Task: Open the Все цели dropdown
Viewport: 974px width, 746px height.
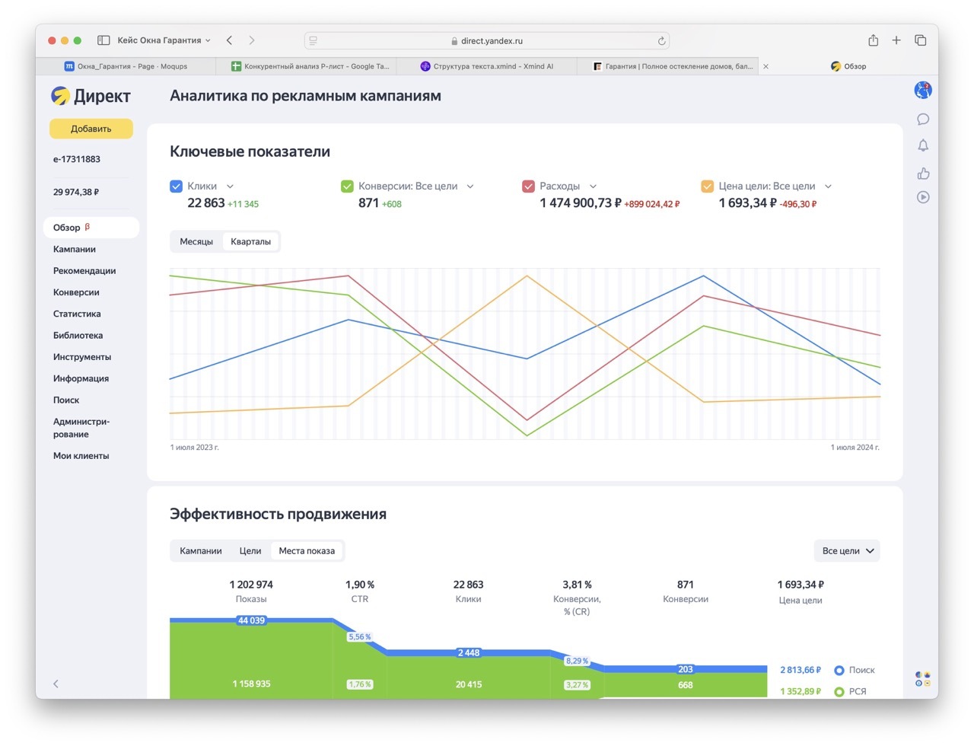Action: tap(847, 551)
